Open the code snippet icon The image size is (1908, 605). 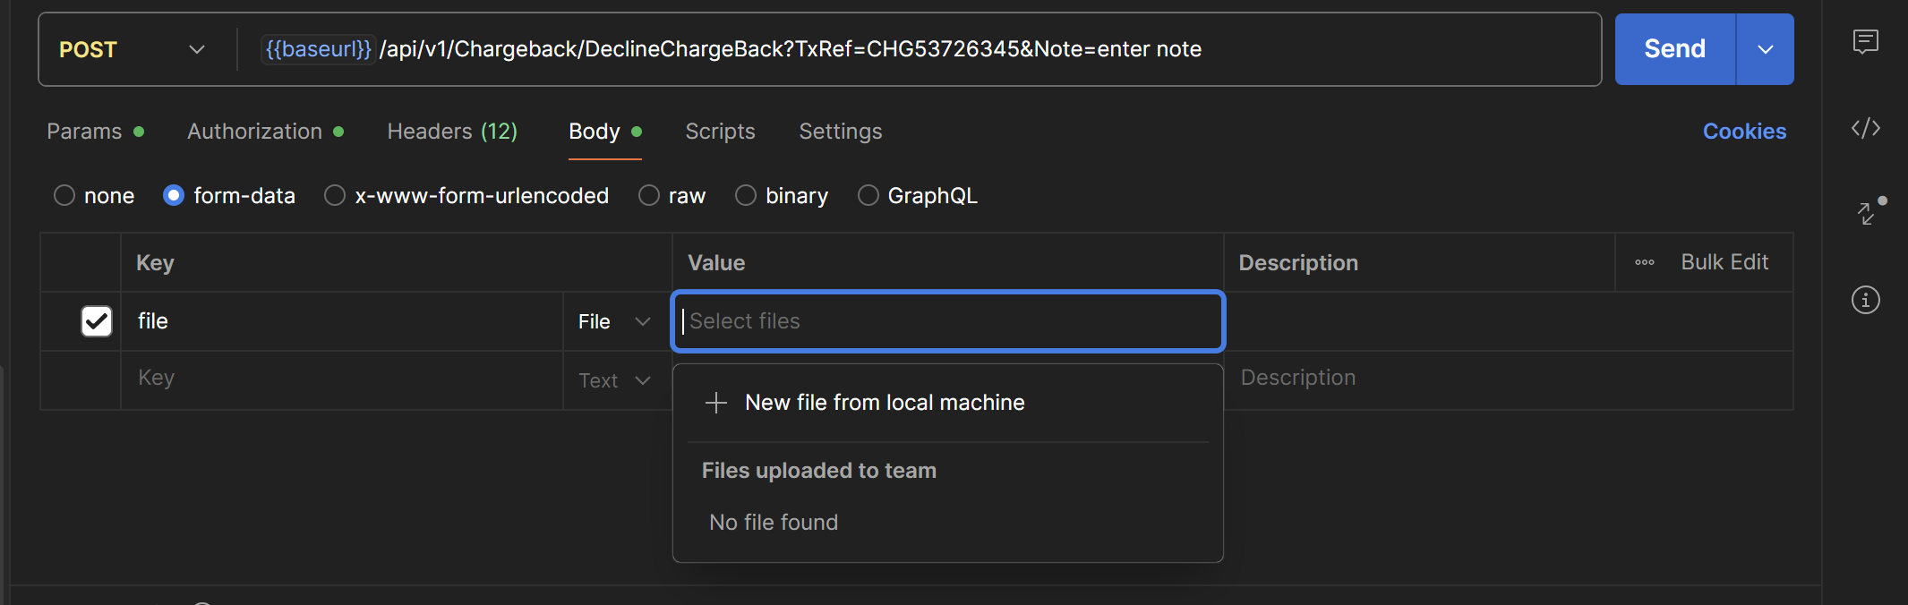tap(1865, 129)
